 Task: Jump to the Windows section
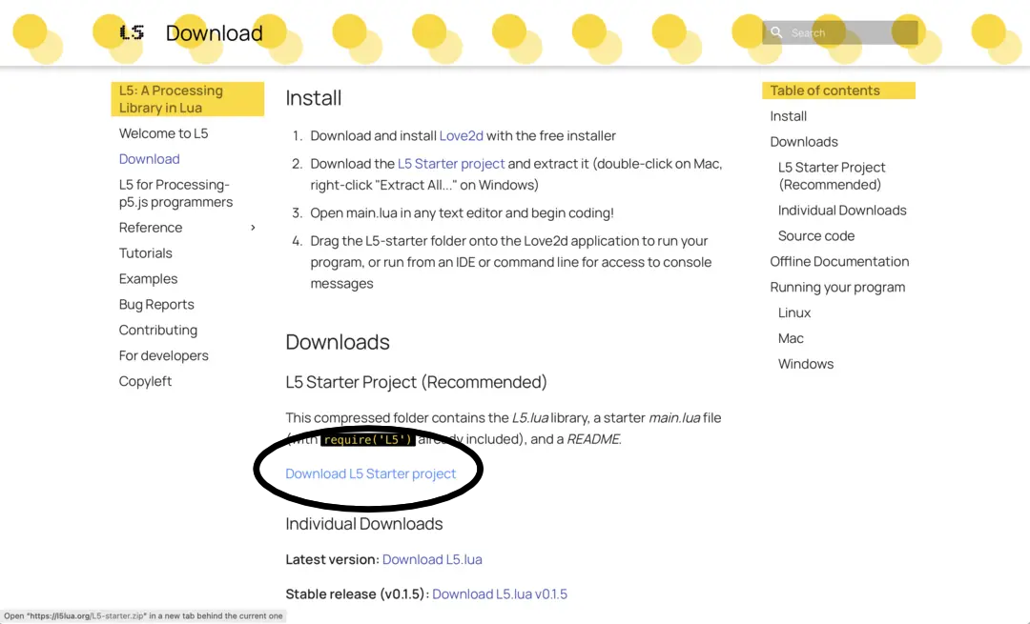(x=806, y=363)
